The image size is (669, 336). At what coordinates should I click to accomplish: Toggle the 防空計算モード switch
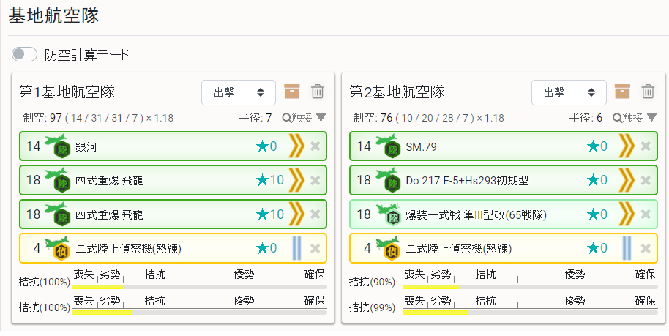[x=24, y=55]
